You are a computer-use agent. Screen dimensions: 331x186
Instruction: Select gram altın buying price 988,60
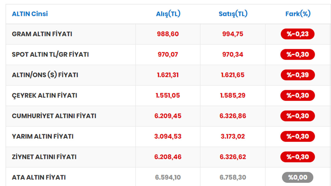tap(168, 34)
